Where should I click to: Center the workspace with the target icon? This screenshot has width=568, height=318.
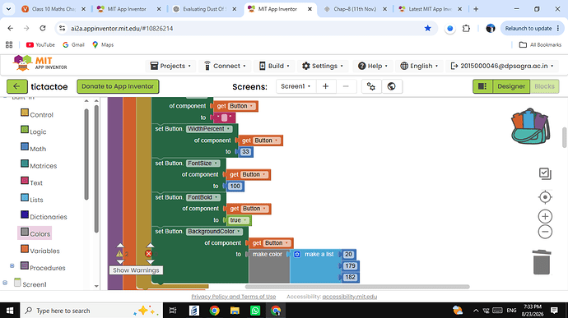[x=545, y=197]
